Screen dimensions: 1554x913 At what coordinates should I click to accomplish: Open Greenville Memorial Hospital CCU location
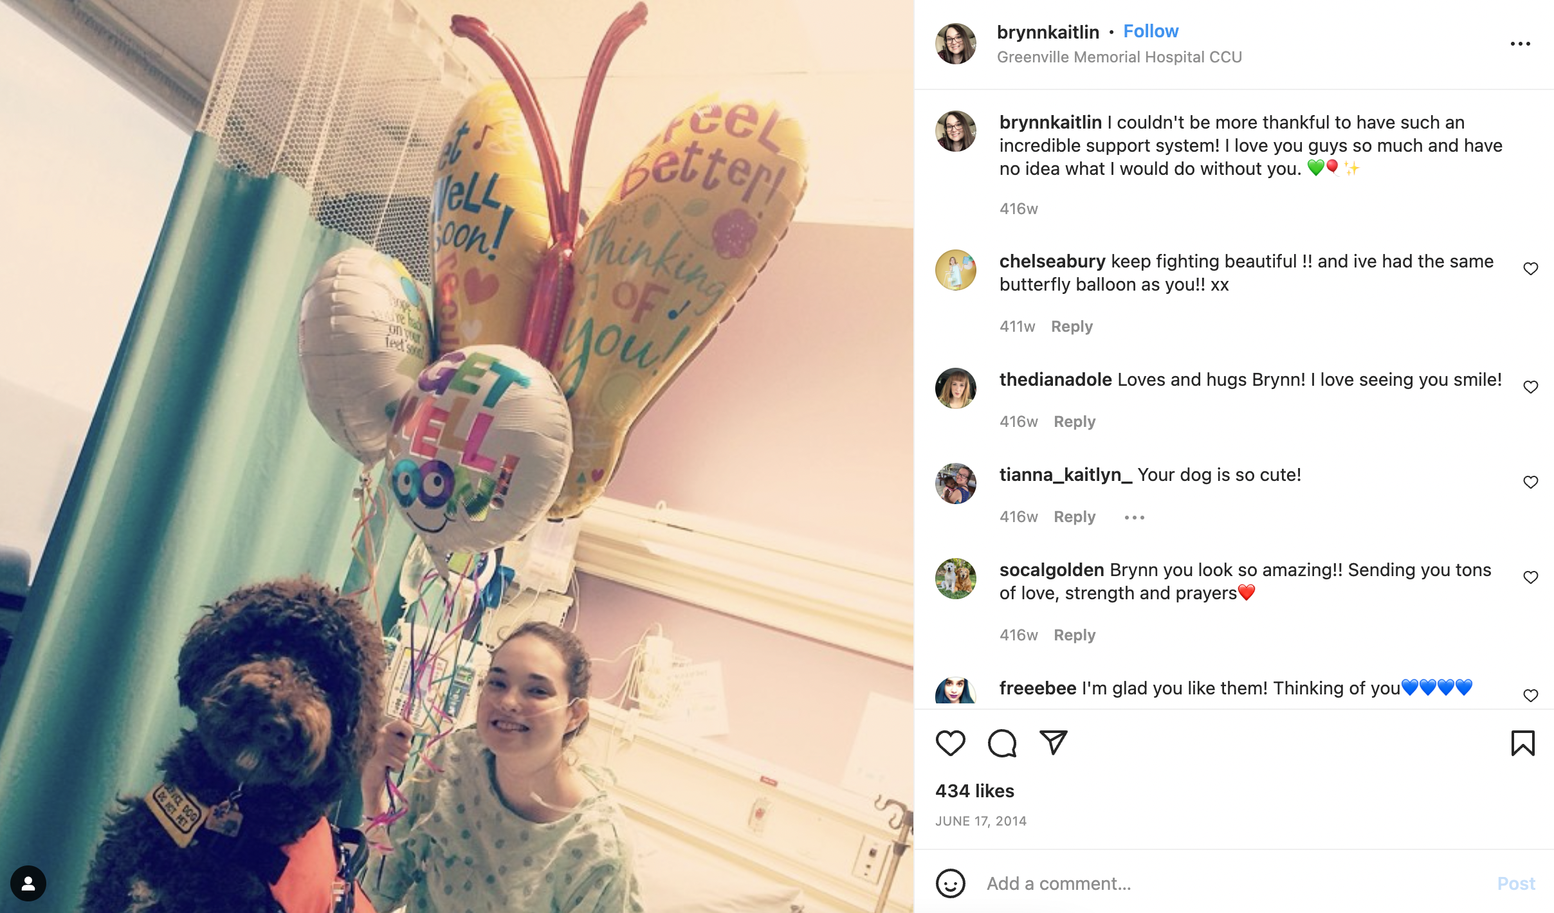tap(1119, 57)
